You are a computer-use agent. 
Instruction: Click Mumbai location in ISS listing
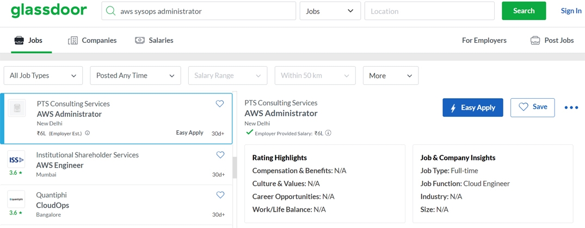(46, 174)
